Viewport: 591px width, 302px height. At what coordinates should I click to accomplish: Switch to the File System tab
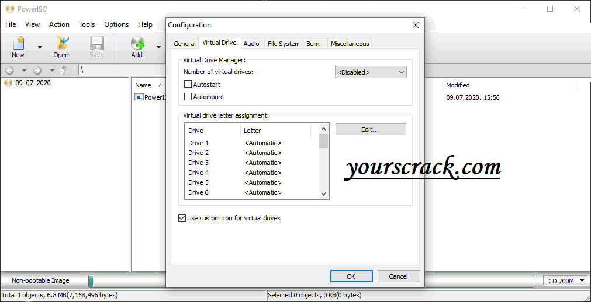[284, 44]
